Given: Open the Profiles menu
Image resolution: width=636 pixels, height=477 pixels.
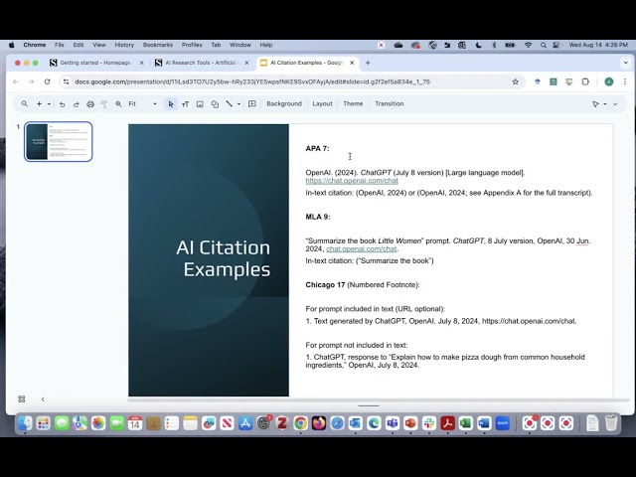Looking at the screenshot, I should point(192,45).
